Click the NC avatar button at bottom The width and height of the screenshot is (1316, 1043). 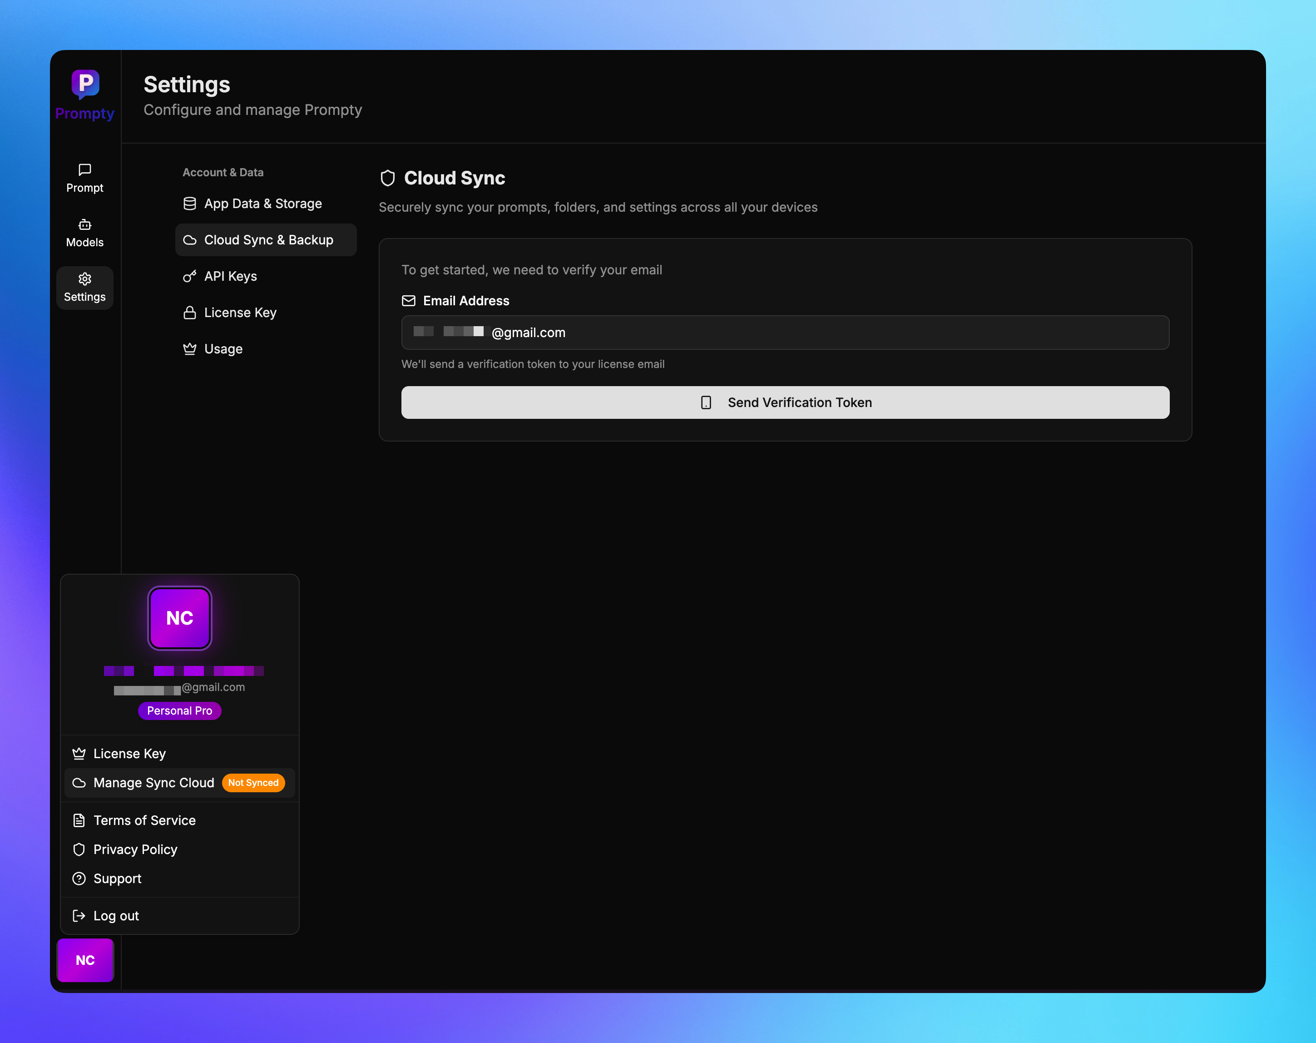tap(85, 960)
